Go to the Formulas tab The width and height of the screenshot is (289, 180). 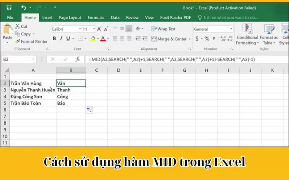(x=96, y=18)
